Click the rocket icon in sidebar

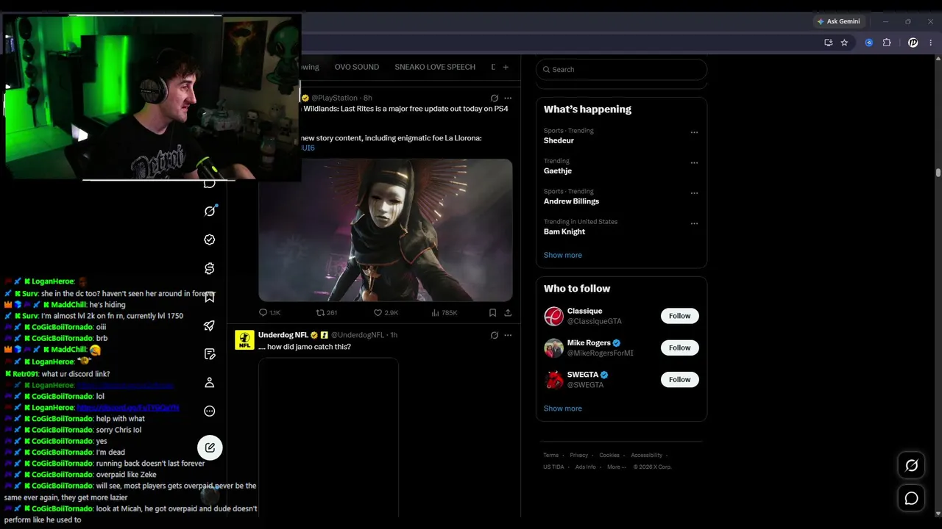point(210,325)
